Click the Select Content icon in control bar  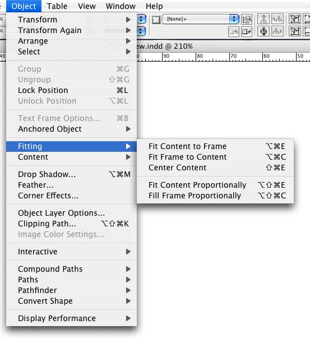point(263,31)
